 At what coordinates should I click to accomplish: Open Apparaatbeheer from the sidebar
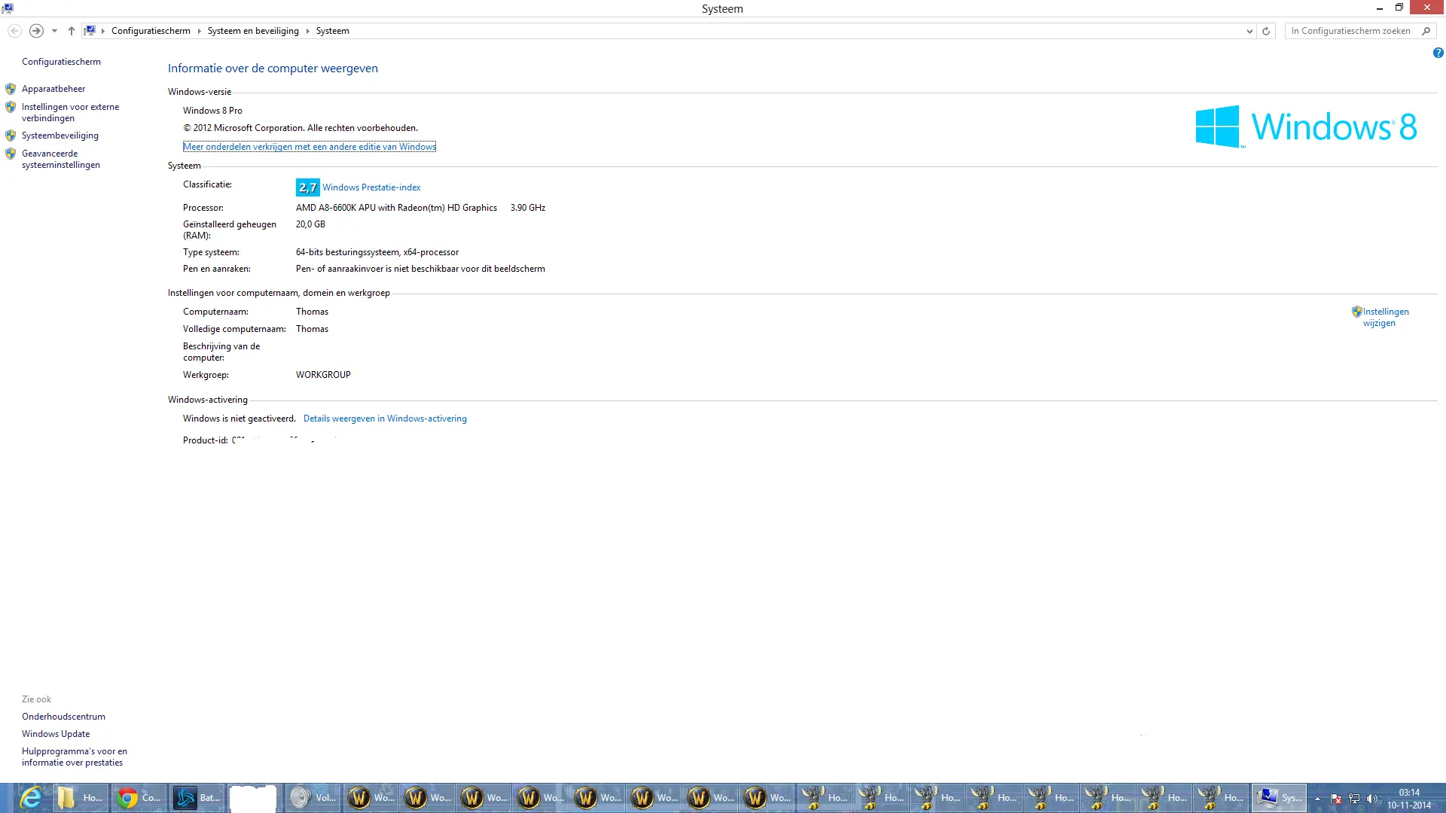[53, 89]
